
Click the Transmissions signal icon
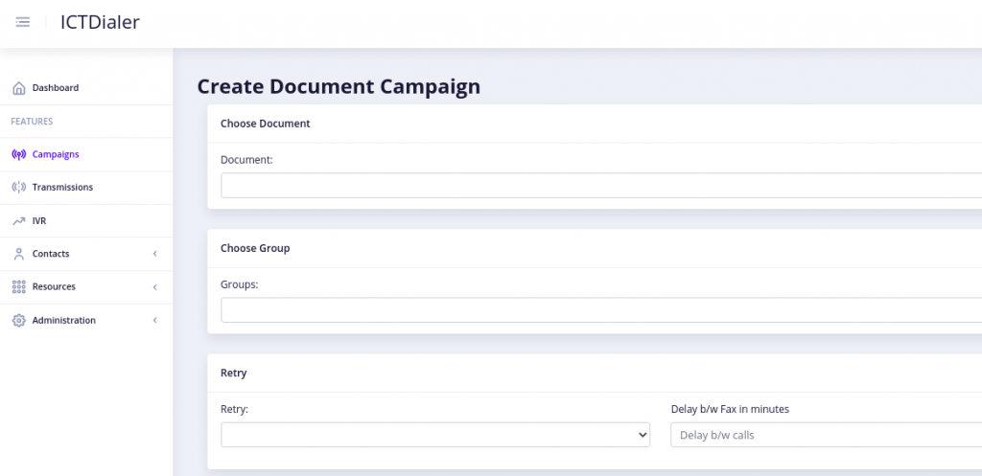pos(19,187)
